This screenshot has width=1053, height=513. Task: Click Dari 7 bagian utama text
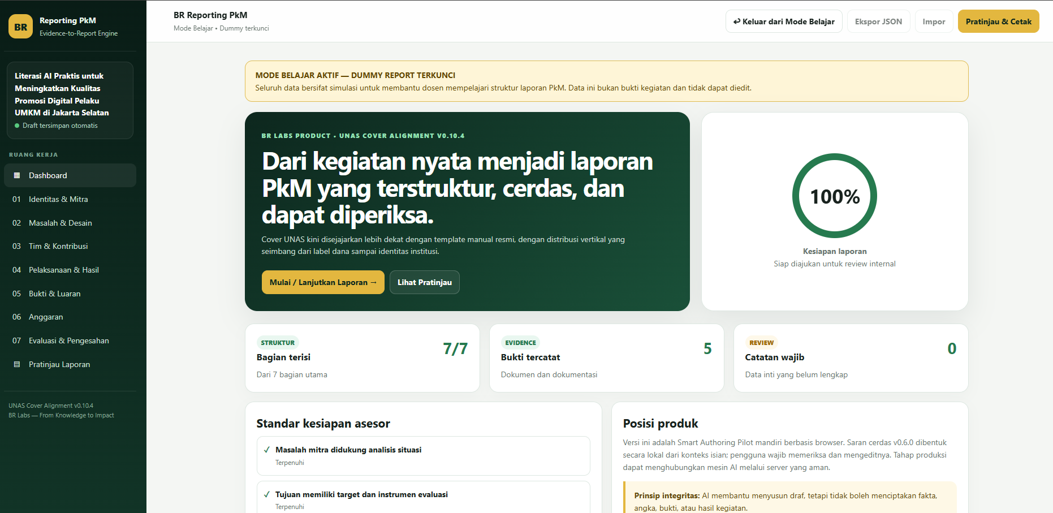click(292, 374)
